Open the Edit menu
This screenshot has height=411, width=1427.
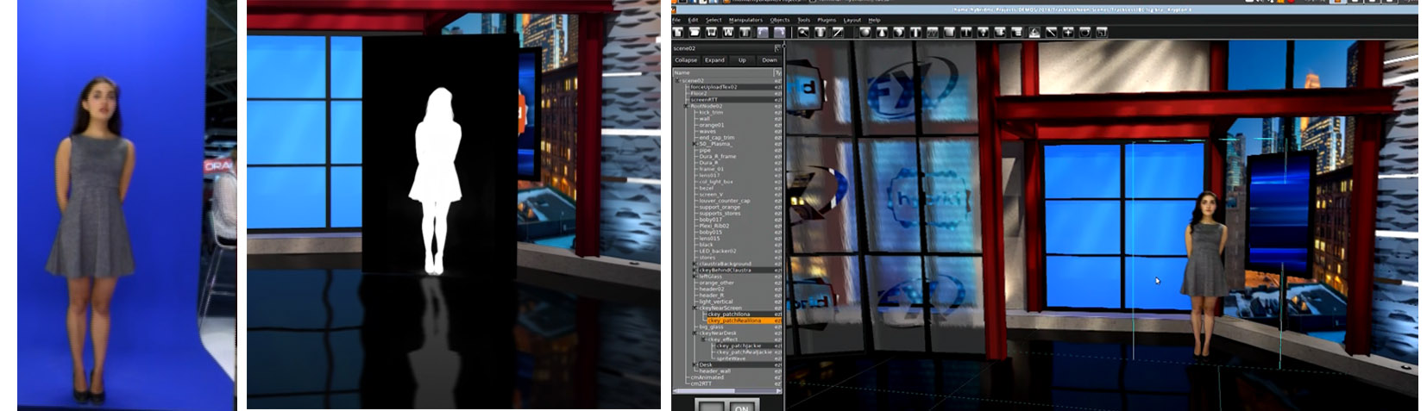click(x=693, y=20)
